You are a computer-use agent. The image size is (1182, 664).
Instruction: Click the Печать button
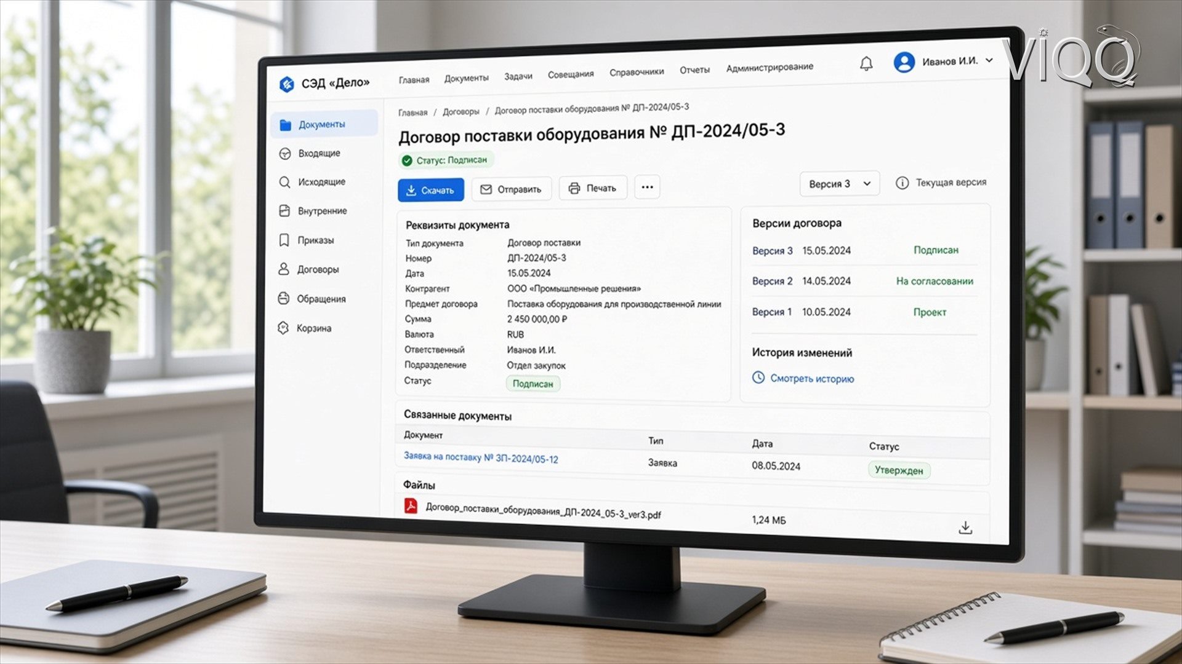(593, 188)
